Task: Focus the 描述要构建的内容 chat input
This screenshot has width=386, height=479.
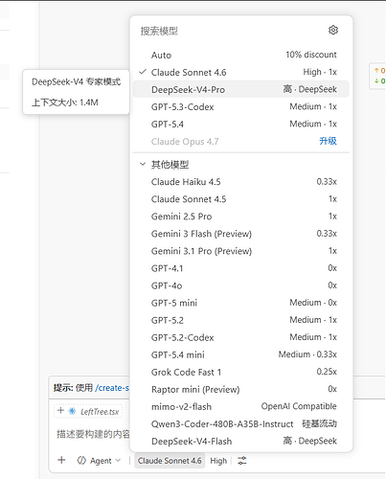Action: coord(93,434)
